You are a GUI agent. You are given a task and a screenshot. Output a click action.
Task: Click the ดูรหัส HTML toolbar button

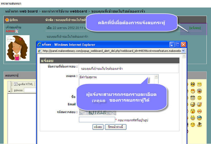(x=24, y=84)
